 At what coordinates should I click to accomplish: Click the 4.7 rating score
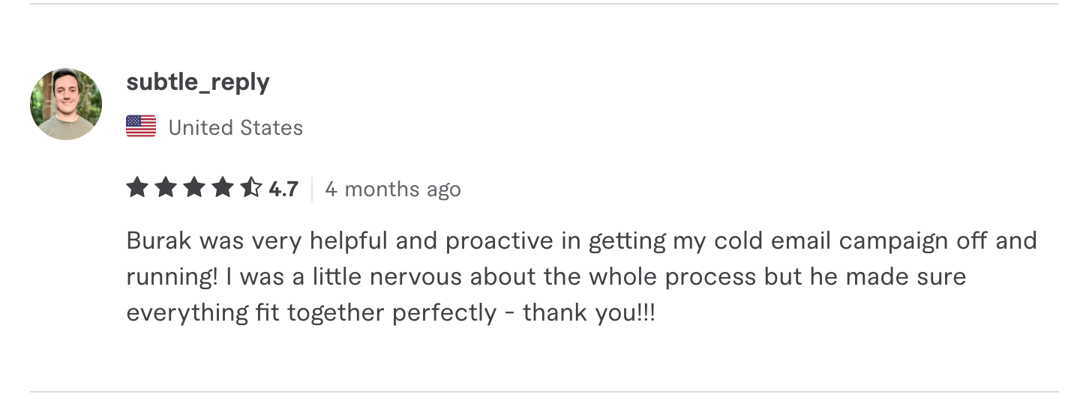pyautogui.click(x=283, y=190)
